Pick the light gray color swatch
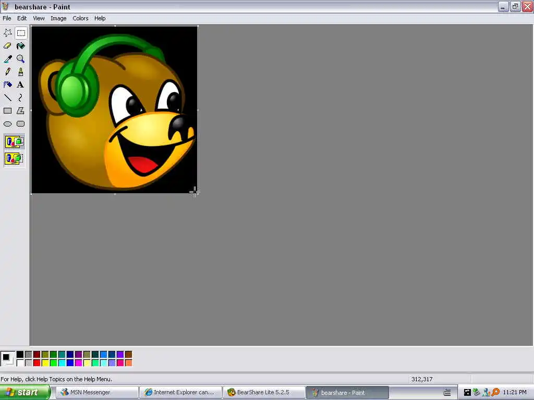This screenshot has width=534, height=400. tap(28, 363)
